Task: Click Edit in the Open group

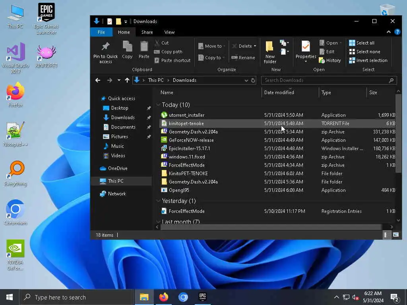Action: (x=327, y=52)
